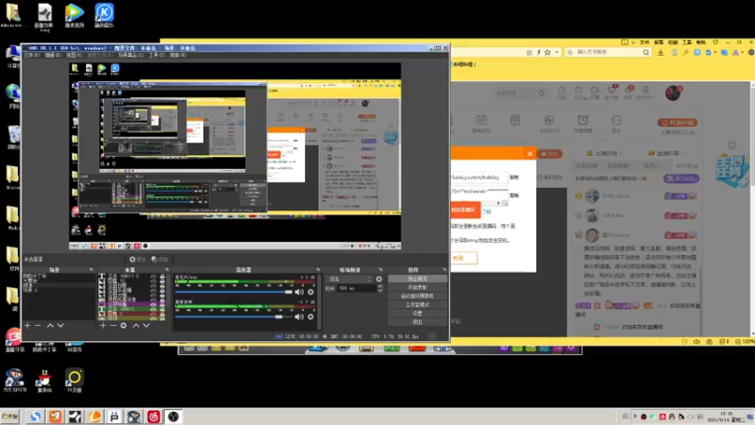Move the selected scene down in the list
Screen dimensions: 755x425
(x=60, y=326)
